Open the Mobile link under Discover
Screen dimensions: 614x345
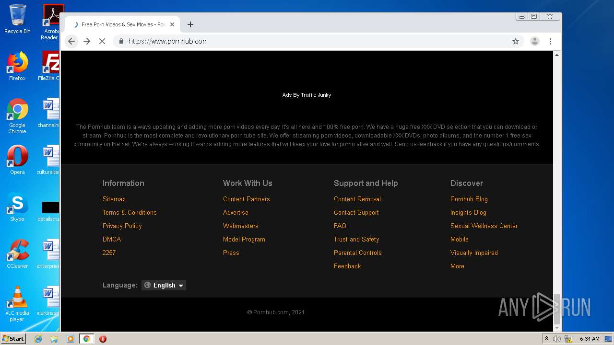tap(460, 239)
